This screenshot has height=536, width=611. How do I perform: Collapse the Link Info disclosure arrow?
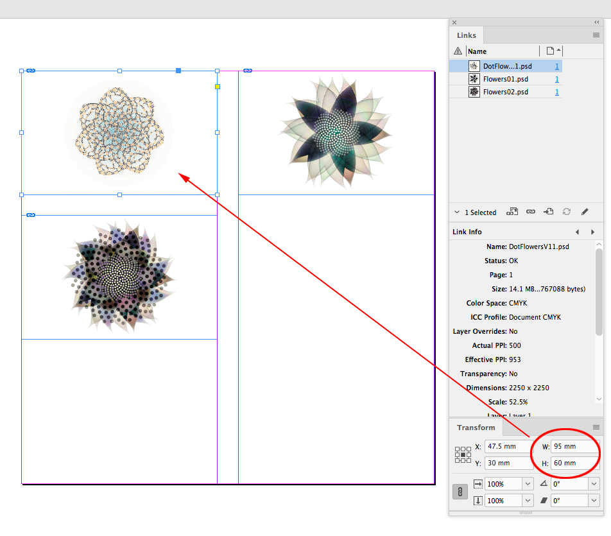(456, 212)
